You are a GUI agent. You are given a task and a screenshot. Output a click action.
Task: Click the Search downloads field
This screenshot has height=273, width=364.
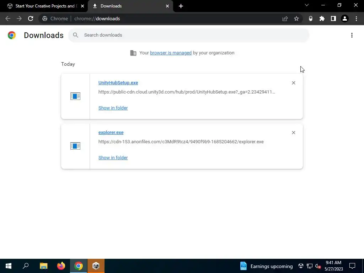click(x=189, y=35)
